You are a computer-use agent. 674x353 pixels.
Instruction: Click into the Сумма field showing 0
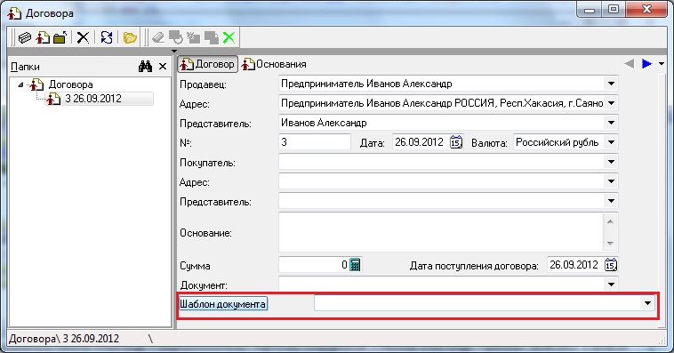point(314,265)
